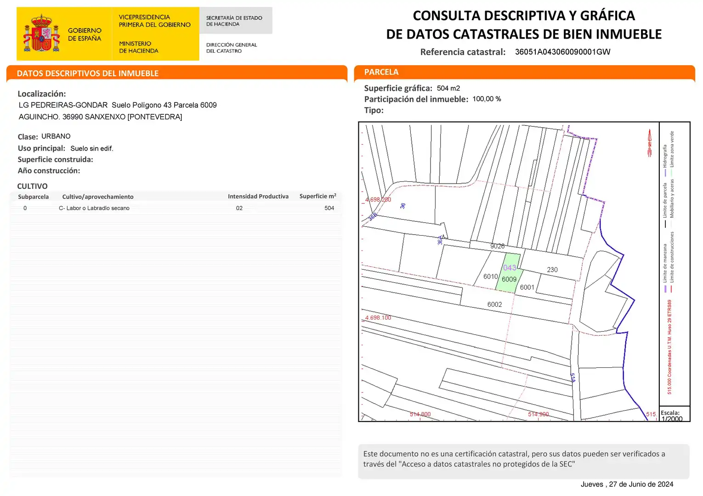Click the 'Referencia catastral:' label
The height and width of the screenshot is (496, 703).
(x=463, y=52)
